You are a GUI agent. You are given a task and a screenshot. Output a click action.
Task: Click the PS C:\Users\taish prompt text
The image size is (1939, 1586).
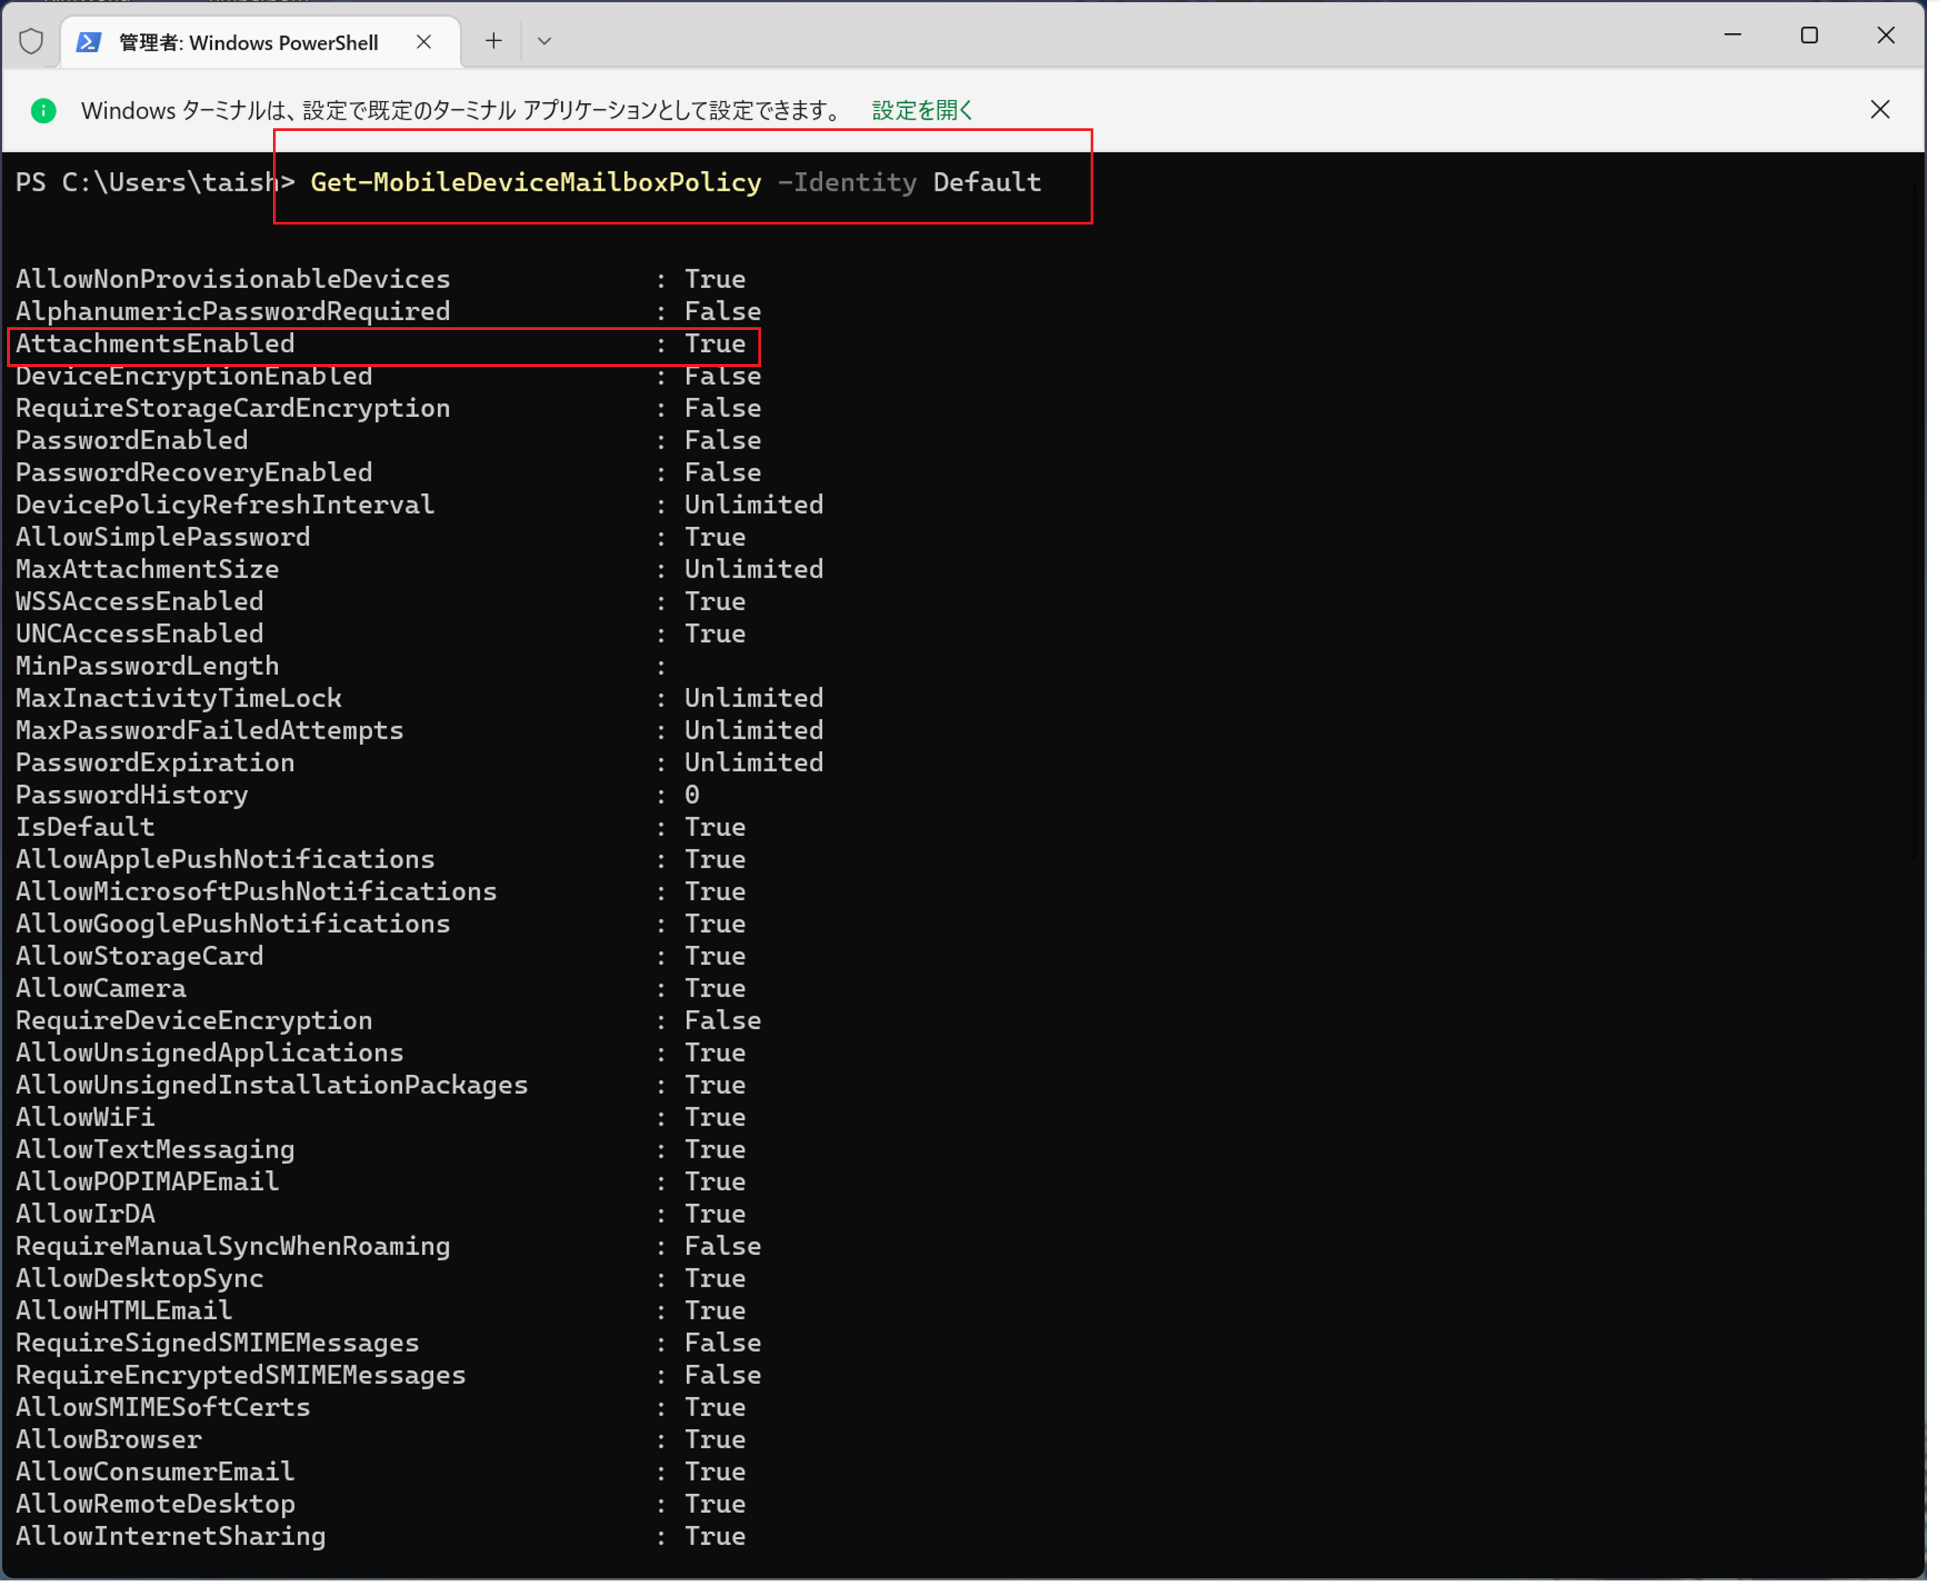[x=147, y=183]
